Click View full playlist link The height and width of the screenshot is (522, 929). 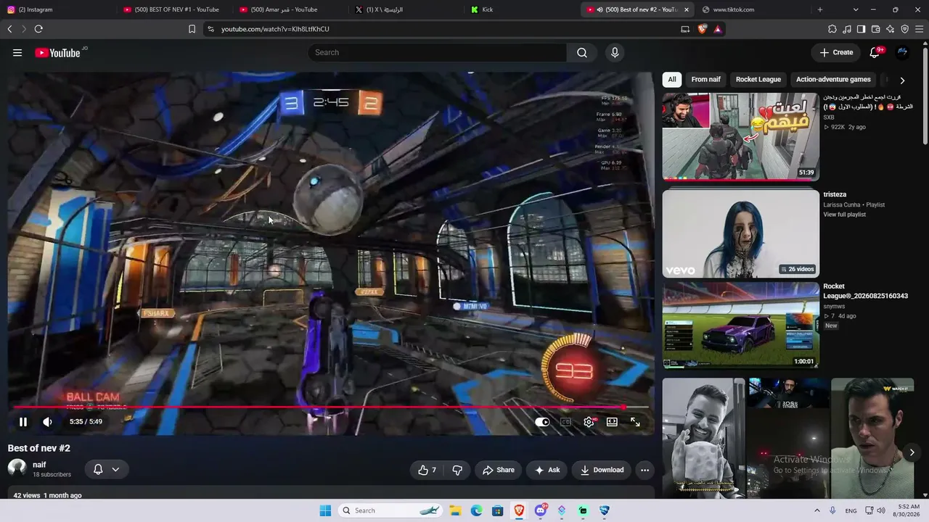click(844, 215)
